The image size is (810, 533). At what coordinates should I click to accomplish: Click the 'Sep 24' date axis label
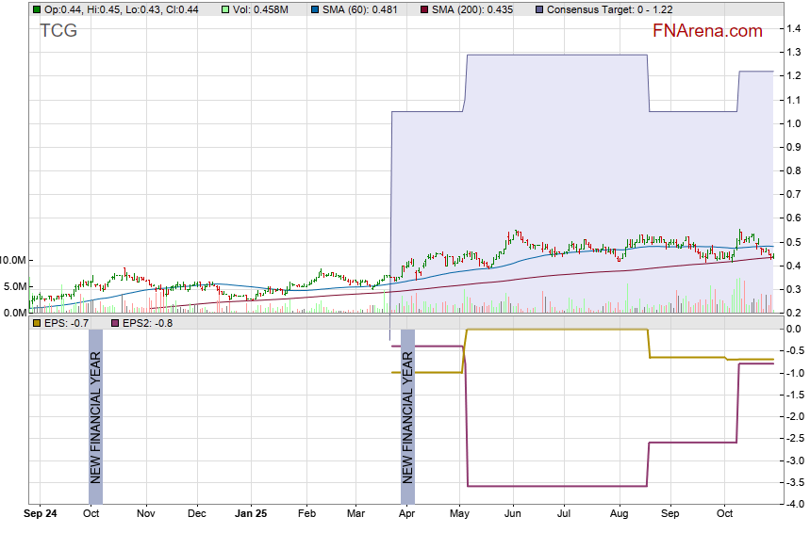click(x=41, y=515)
